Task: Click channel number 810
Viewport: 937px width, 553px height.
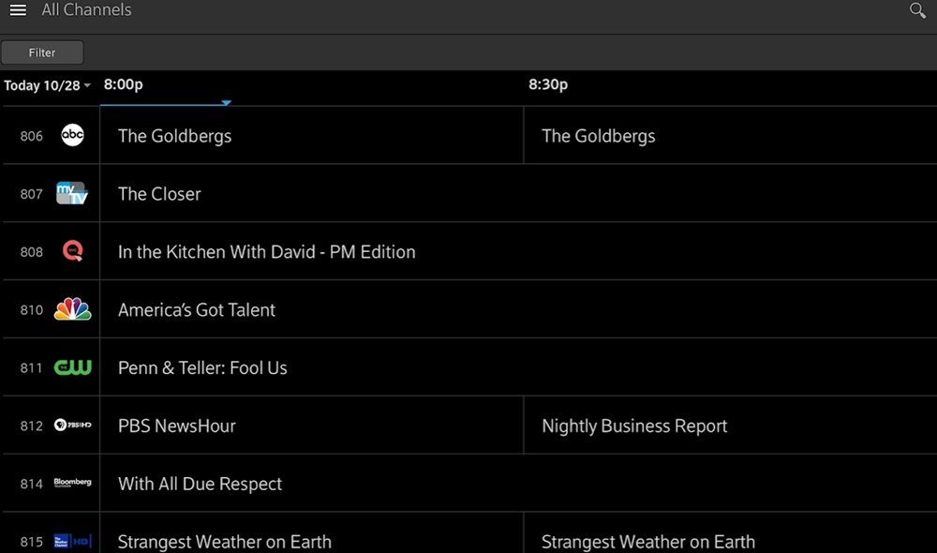Action: [x=32, y=310]
